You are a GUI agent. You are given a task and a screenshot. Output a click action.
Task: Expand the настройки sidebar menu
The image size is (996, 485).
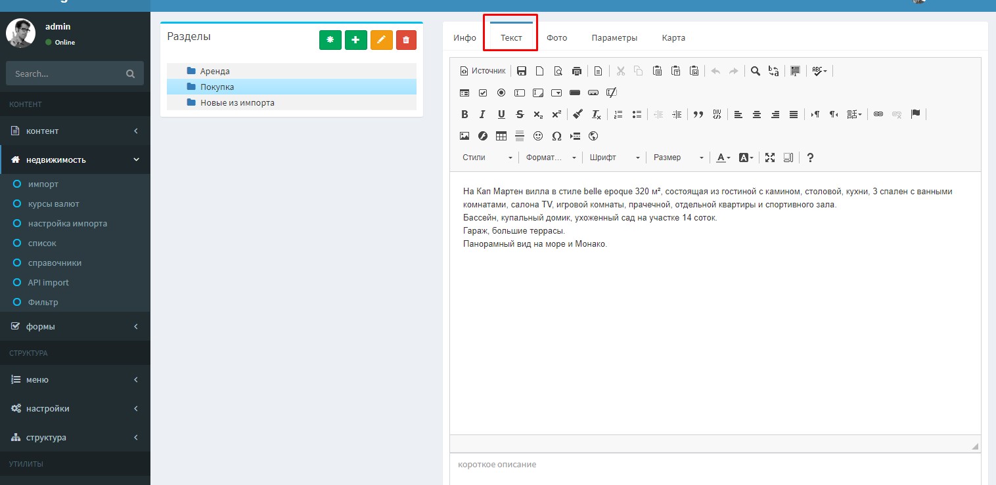pos(75,408)
